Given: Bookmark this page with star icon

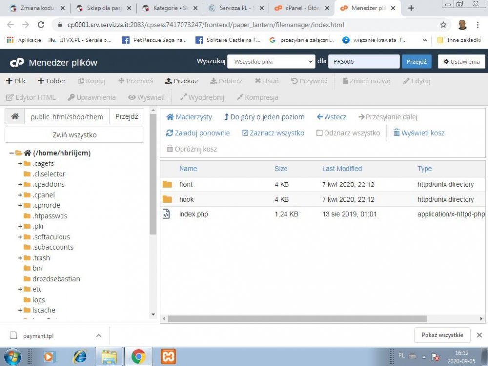Looking at the screenshot, I should tap(443, 25).
